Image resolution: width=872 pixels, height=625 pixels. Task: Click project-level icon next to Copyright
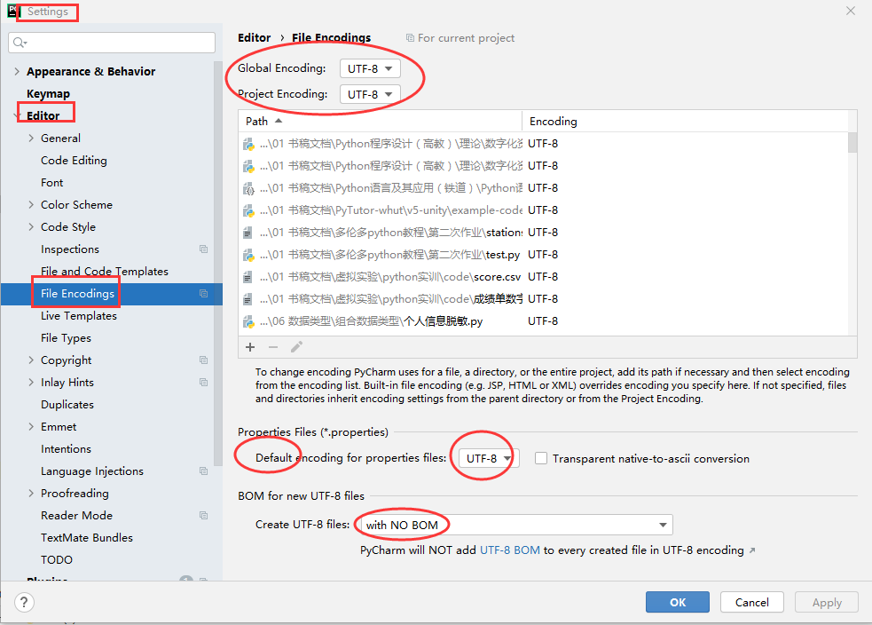[203, 360]
